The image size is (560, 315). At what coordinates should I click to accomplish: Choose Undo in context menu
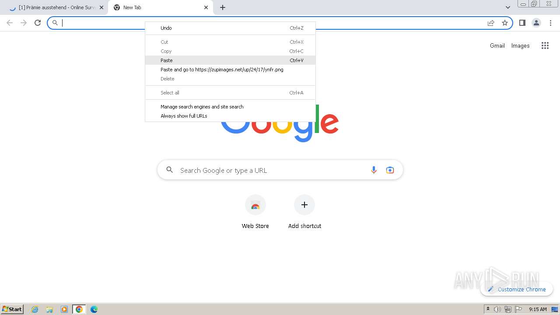[230, 28]
